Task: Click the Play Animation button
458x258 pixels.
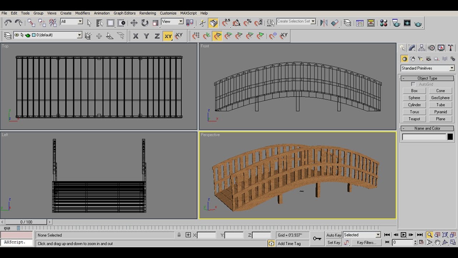Action: (403, 235)
